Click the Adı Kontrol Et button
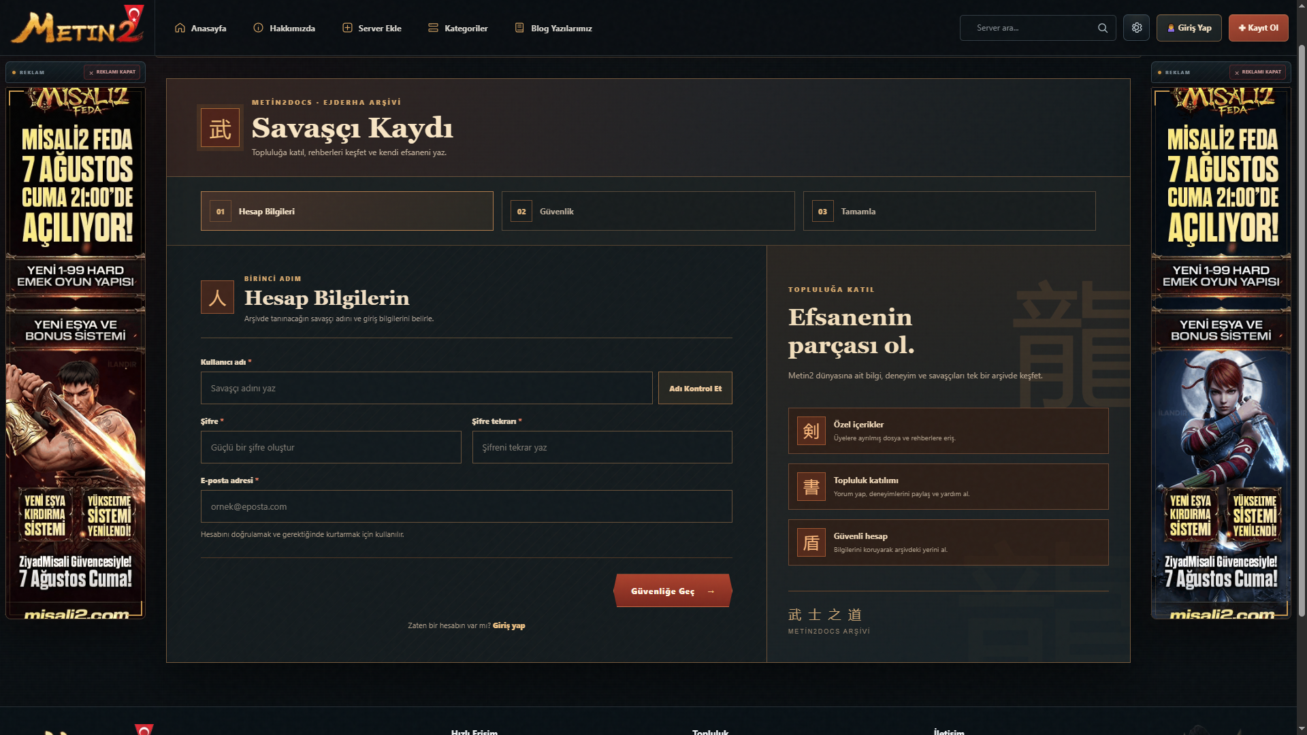 (695, 388)
